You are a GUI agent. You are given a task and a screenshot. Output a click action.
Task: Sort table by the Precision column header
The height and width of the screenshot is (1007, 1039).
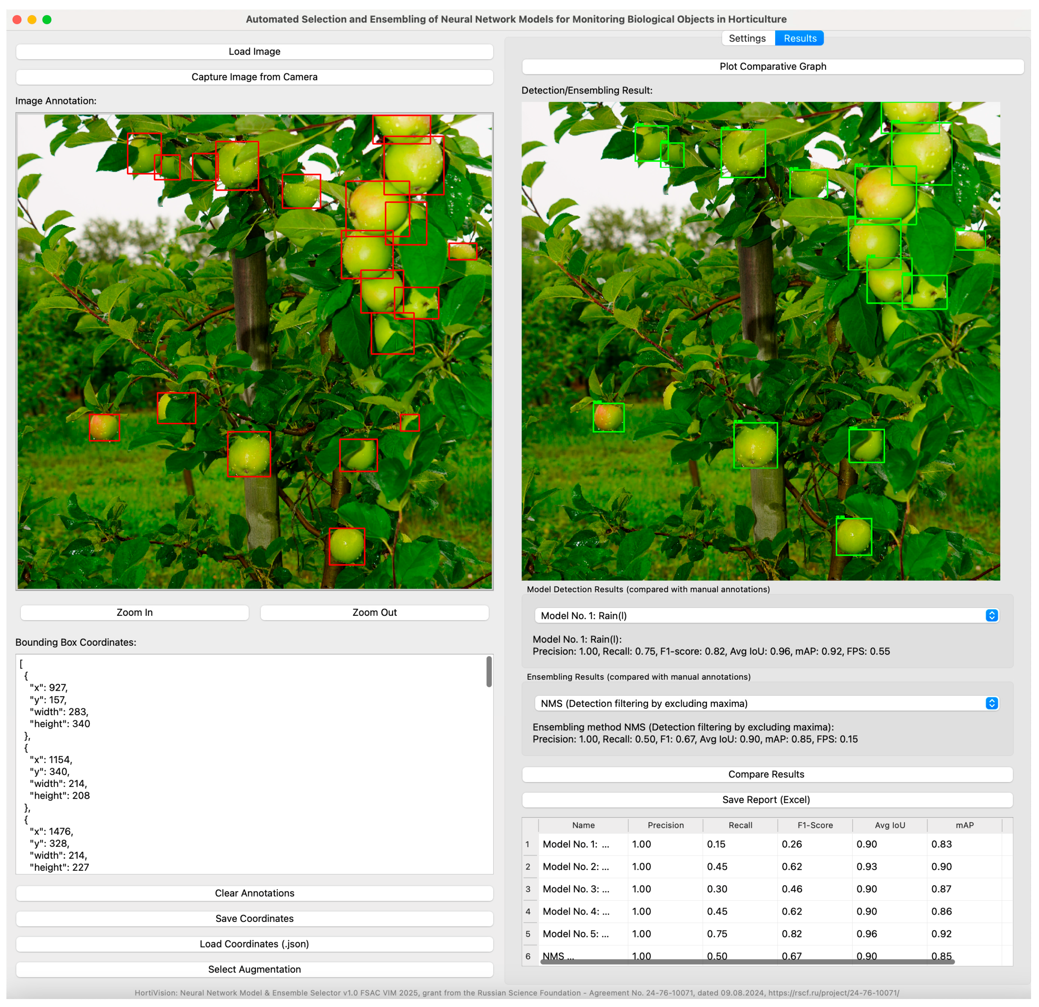[x=665, y=825]
